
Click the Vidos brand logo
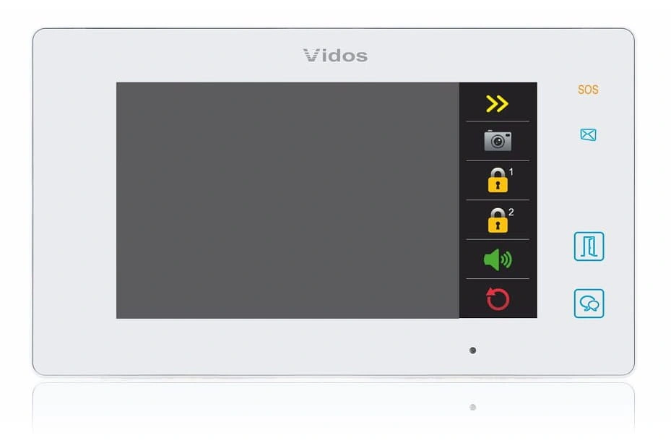(335, 55)
